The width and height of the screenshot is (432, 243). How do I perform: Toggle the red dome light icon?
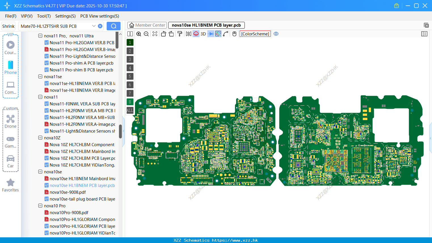point(196,34)
